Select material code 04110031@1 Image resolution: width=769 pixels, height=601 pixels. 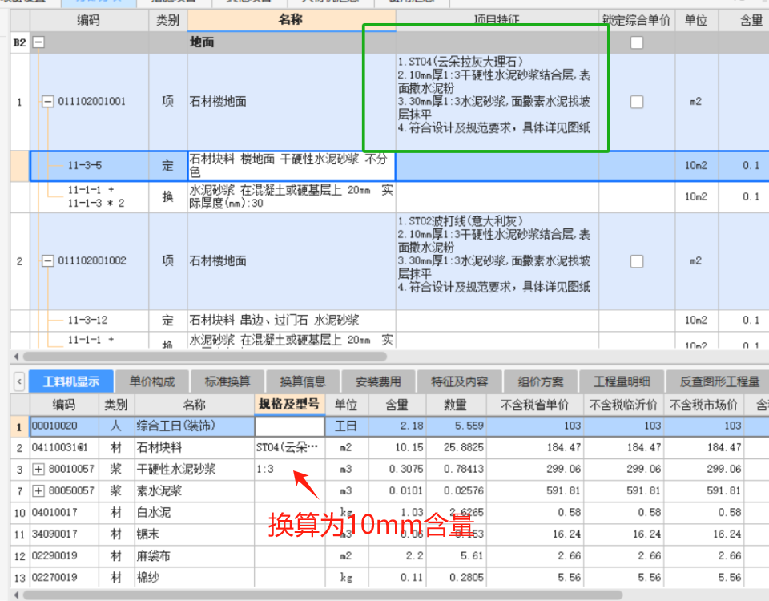60,447
